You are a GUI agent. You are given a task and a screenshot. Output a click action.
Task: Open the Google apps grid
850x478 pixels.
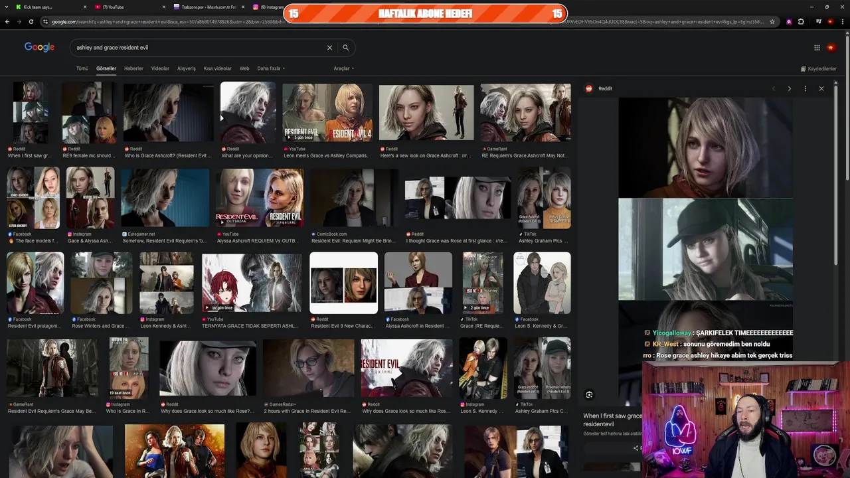click(817, 48)
